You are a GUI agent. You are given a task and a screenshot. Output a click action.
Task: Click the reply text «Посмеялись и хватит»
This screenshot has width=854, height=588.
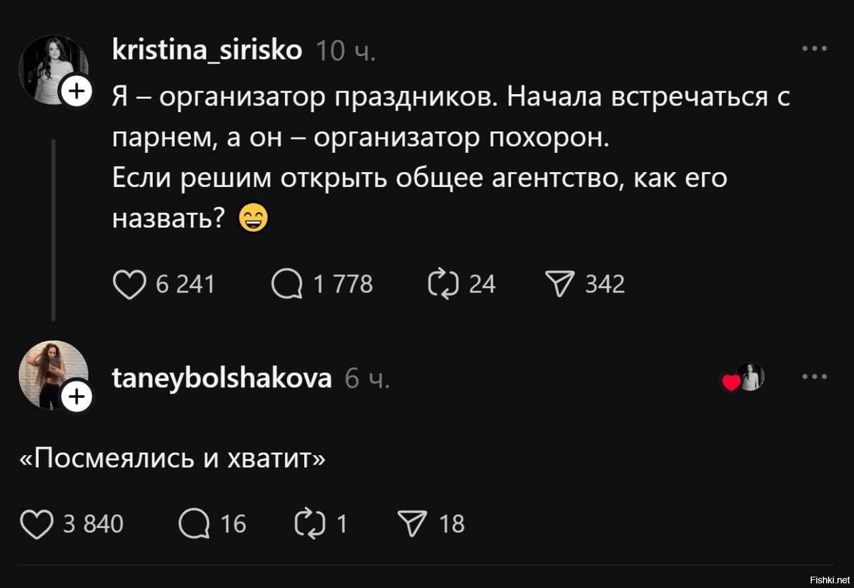[173, 459]
